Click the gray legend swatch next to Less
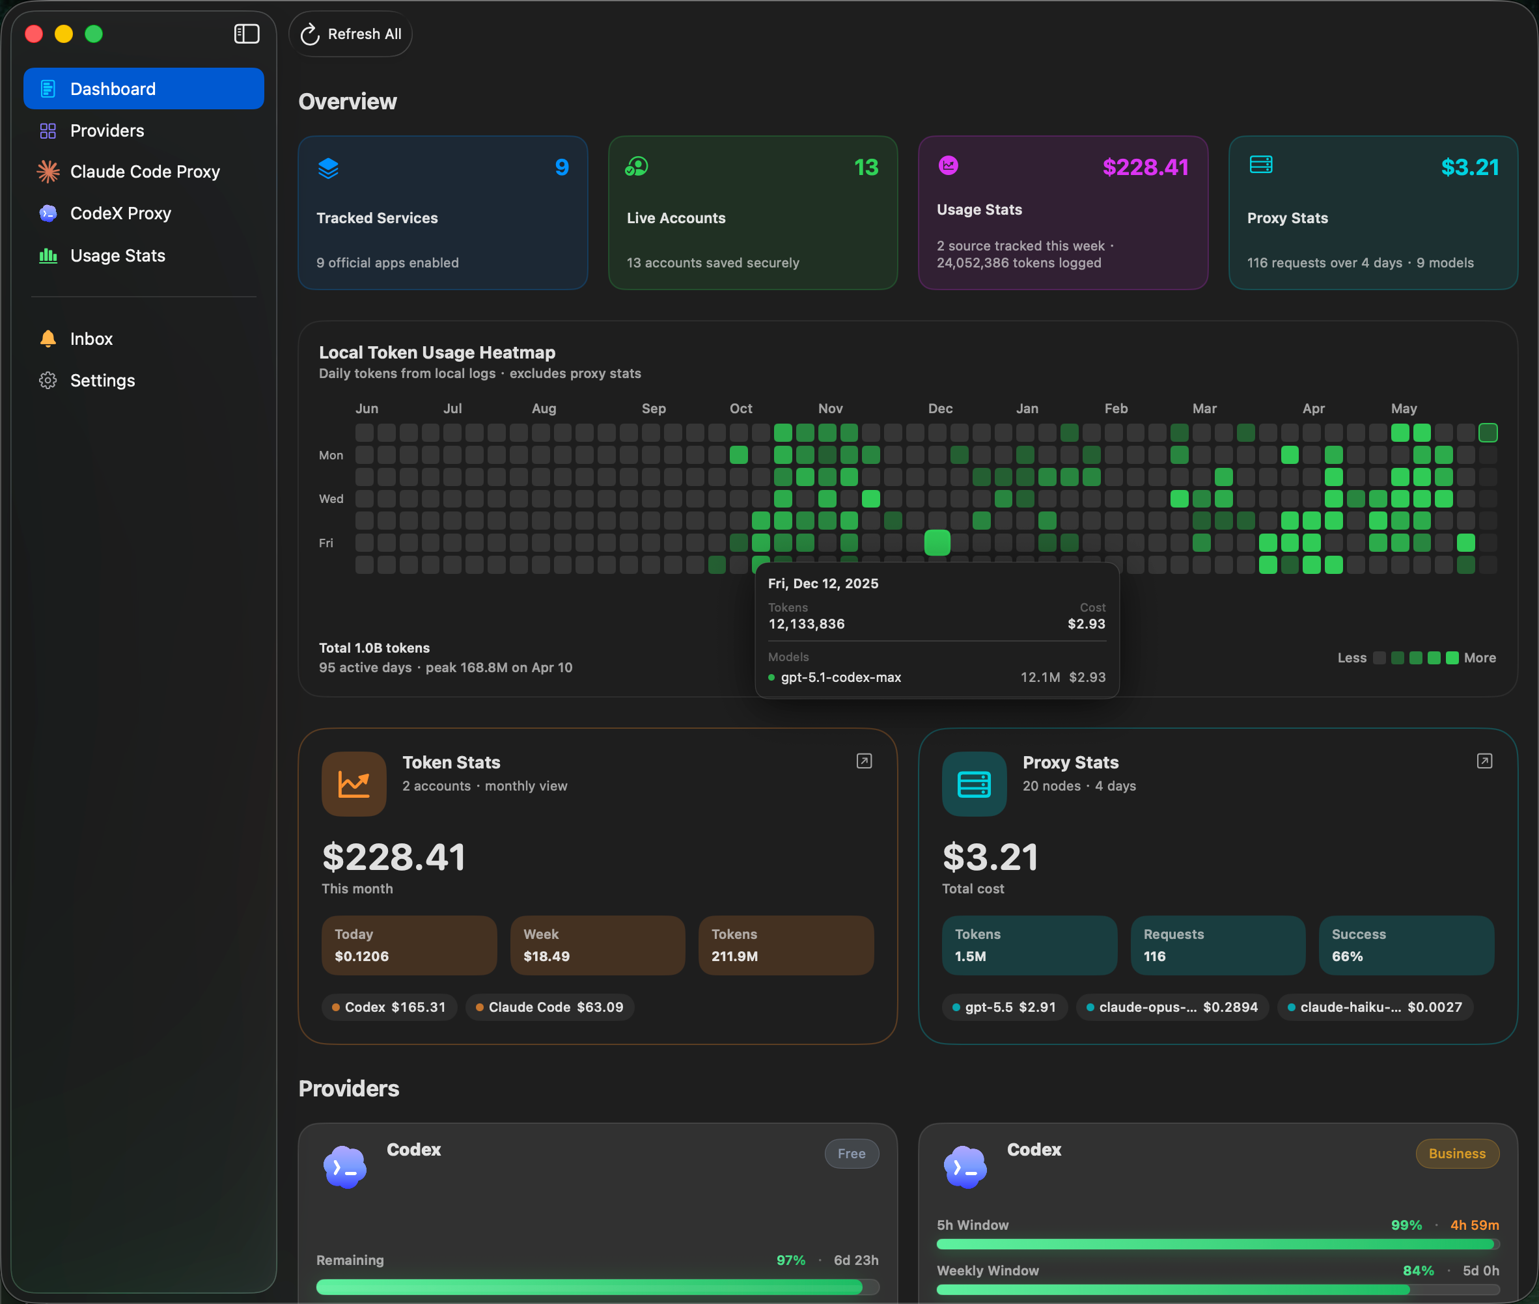The width and height of the screenshot is (1539, 1304). click(x=1380, y=658)
